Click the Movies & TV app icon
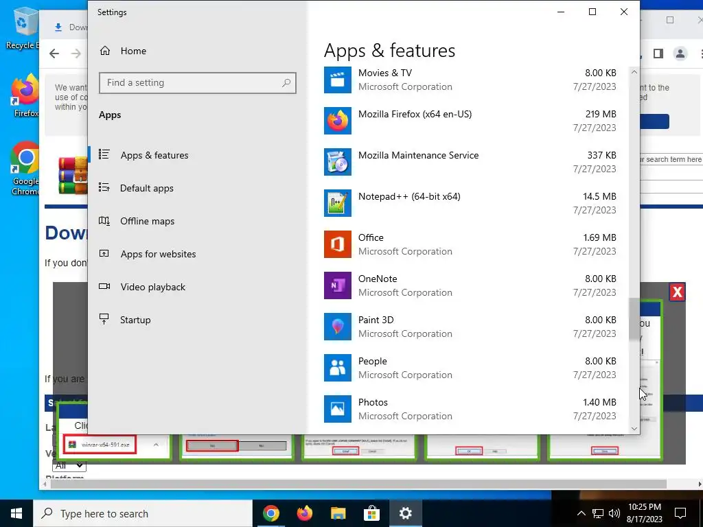Screen dimensions: 703x527 point(338,80)
